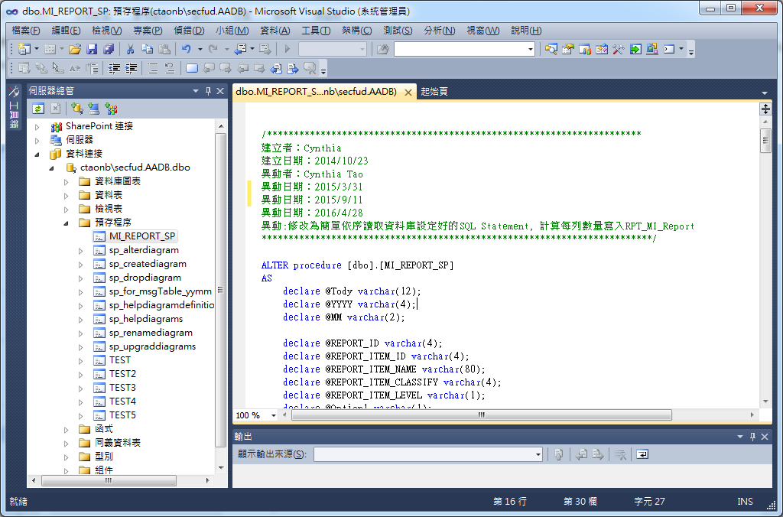Click the Cut icon on the toolbar

coord(131,48)
